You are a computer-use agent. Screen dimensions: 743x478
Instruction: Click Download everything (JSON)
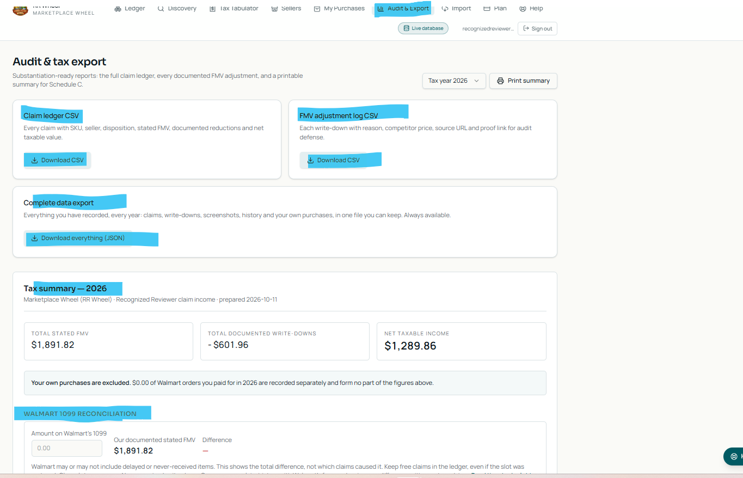point(78,238)
